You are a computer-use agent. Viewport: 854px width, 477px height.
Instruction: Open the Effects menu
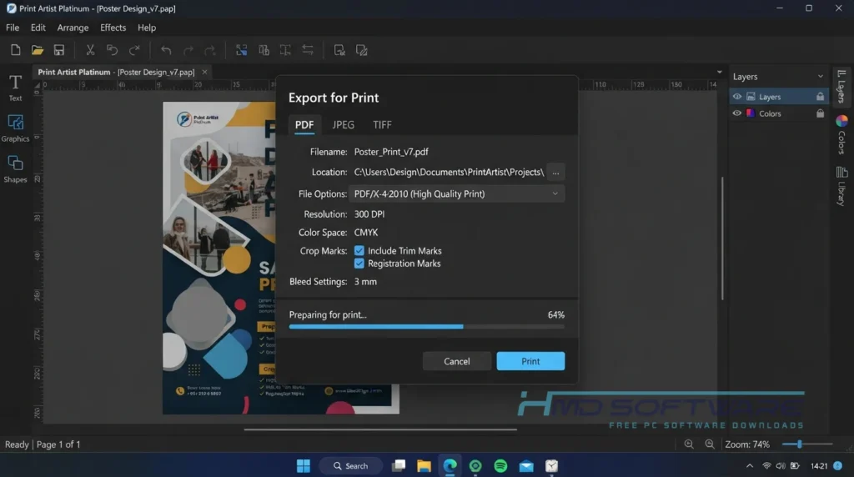click(x=113, y=28)
